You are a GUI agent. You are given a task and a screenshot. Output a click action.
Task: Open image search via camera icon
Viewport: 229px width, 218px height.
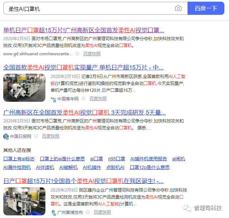[178, 8]
